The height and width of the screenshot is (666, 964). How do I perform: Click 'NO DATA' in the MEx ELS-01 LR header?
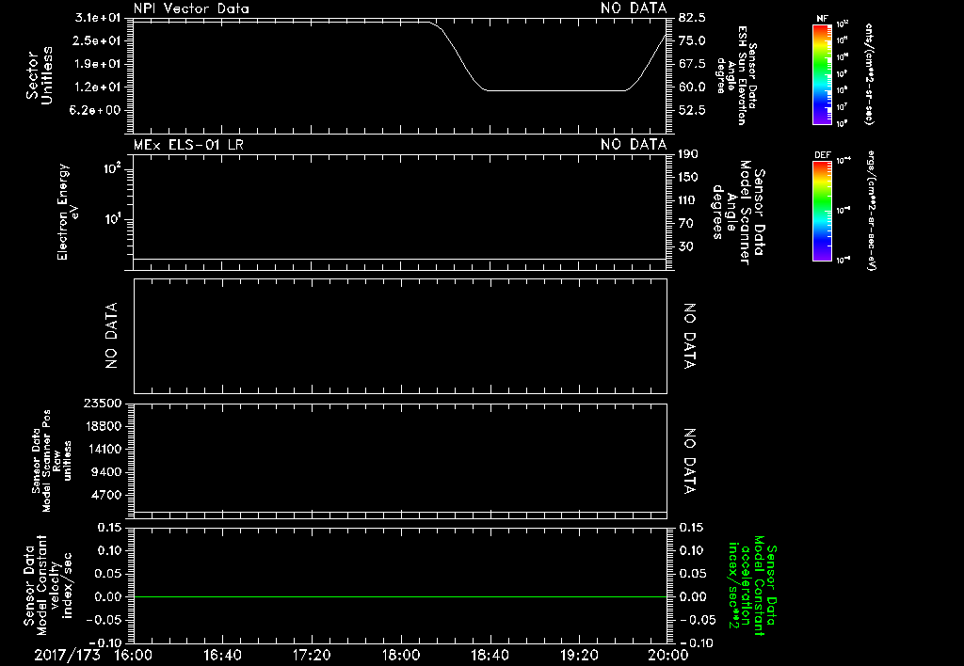tap(634, 145)
